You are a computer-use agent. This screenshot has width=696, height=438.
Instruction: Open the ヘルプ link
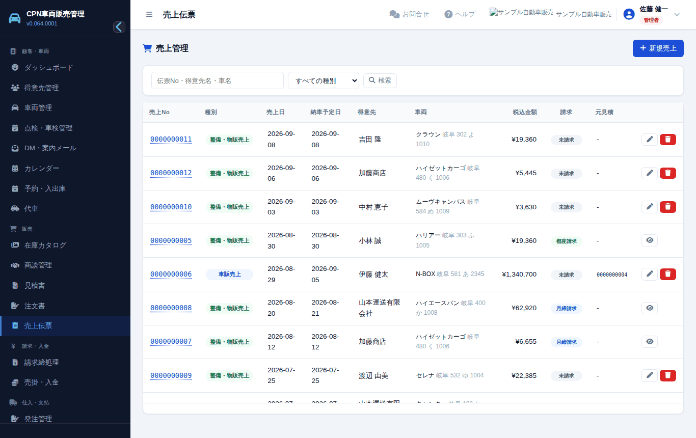point(460,14)
